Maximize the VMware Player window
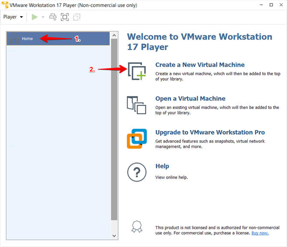Image resolution: width=287 pixels, height=247 pixels. tap(271, 5)
